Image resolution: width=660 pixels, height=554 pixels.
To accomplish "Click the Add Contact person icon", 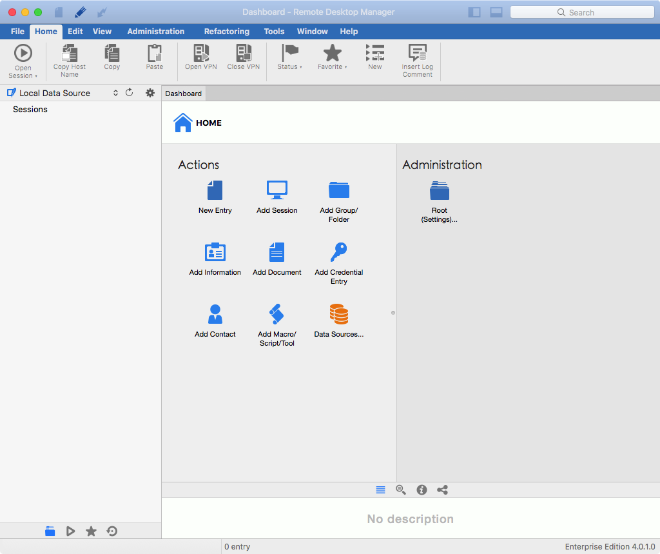I will (215, 314).
